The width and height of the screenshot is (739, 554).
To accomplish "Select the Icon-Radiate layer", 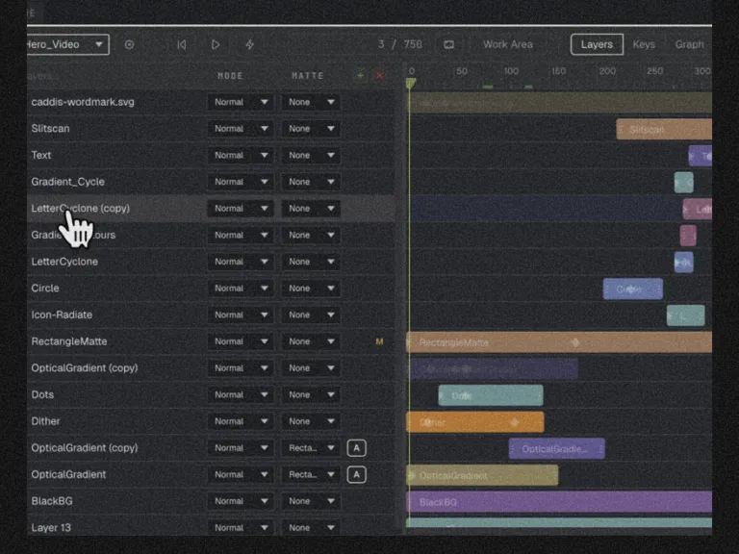I will pos(62,315).
